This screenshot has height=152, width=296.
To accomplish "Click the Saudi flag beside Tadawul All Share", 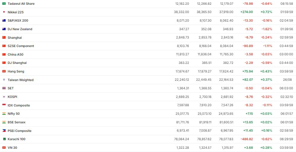I will [4, 4].
